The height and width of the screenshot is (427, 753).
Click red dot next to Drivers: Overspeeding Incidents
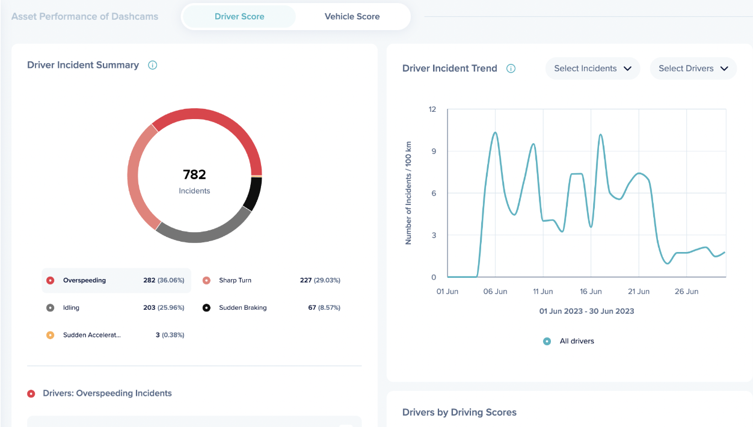pyautogui.click(x=31, y=393)
